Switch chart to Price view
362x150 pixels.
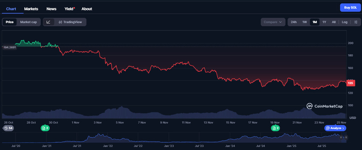10,22
